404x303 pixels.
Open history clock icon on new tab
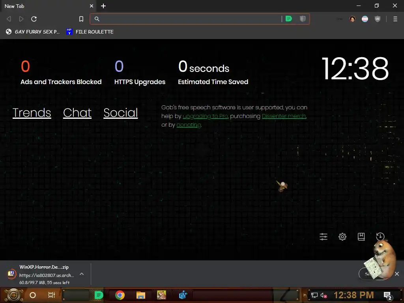click(380, 237)
